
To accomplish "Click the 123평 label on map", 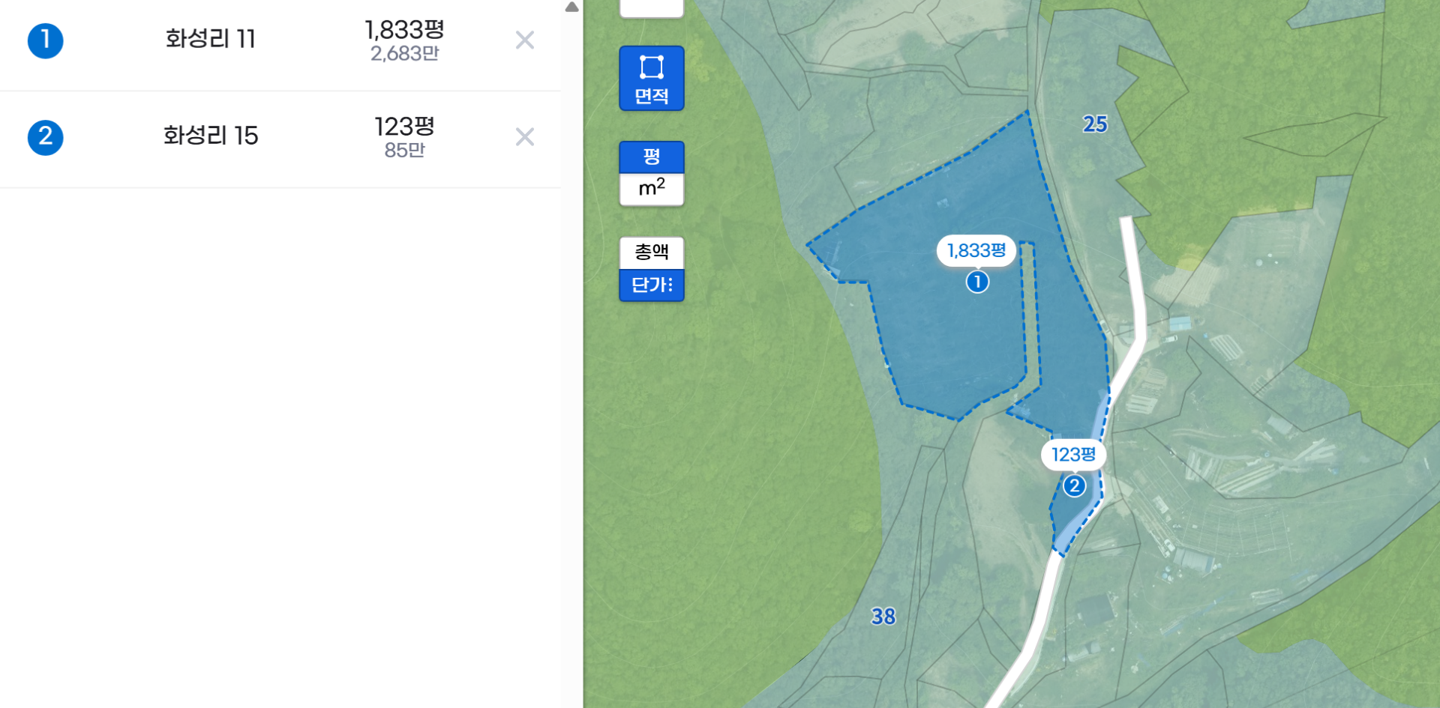I will point(1073,455).
